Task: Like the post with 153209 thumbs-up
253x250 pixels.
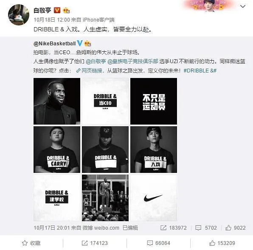Action: pyautogui.click(x=222, y=243)
